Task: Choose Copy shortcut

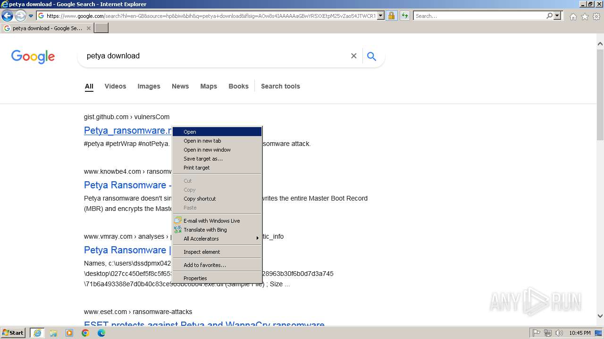Action: tap(217, 199)
